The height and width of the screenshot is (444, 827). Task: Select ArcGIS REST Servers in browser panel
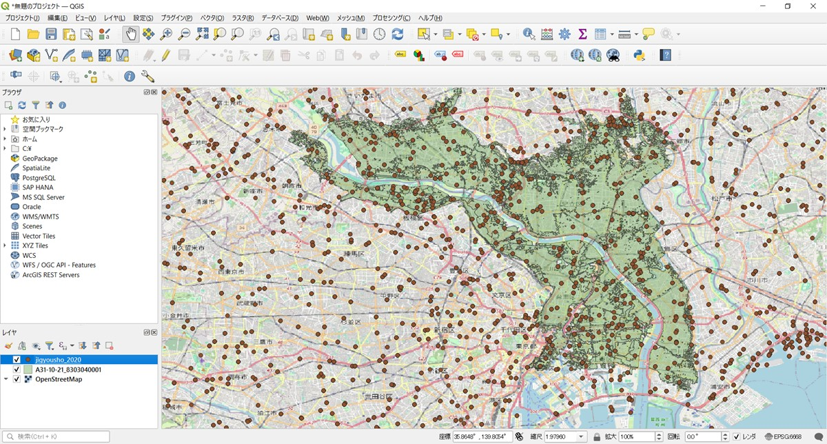(x=51, y=274)
